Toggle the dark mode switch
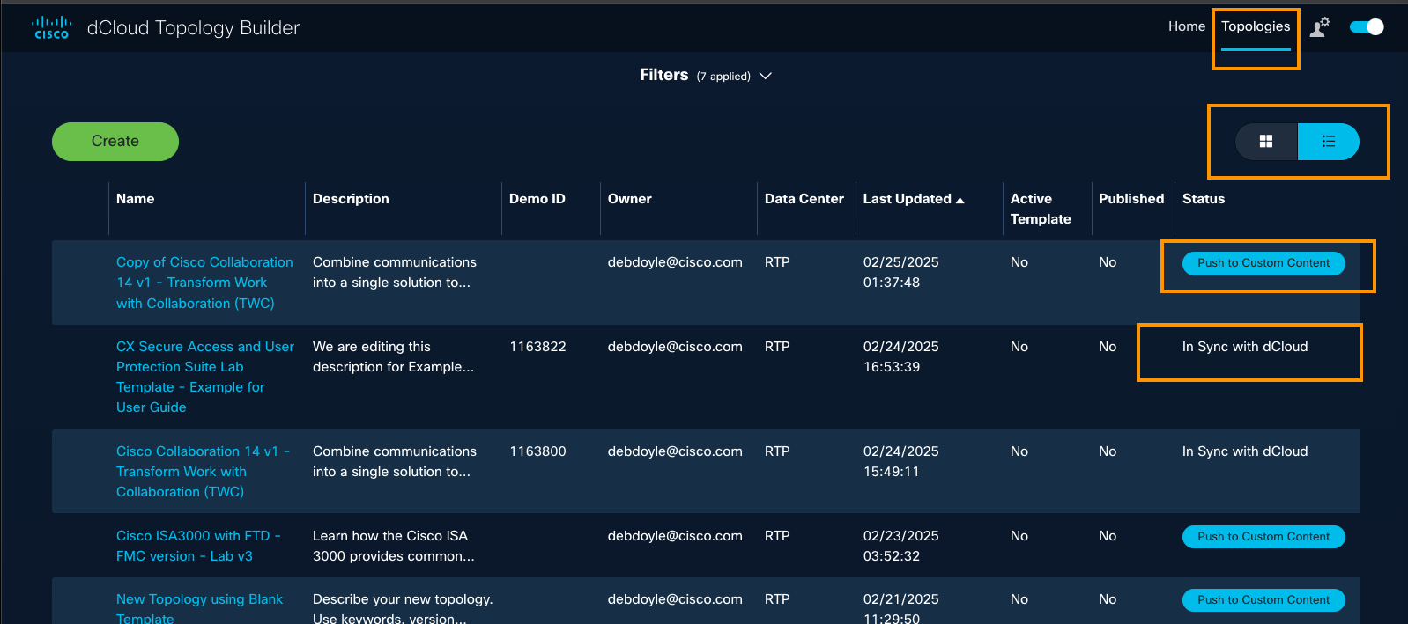Screen dimensions: 1408x624 click(x=1367, y=27)
